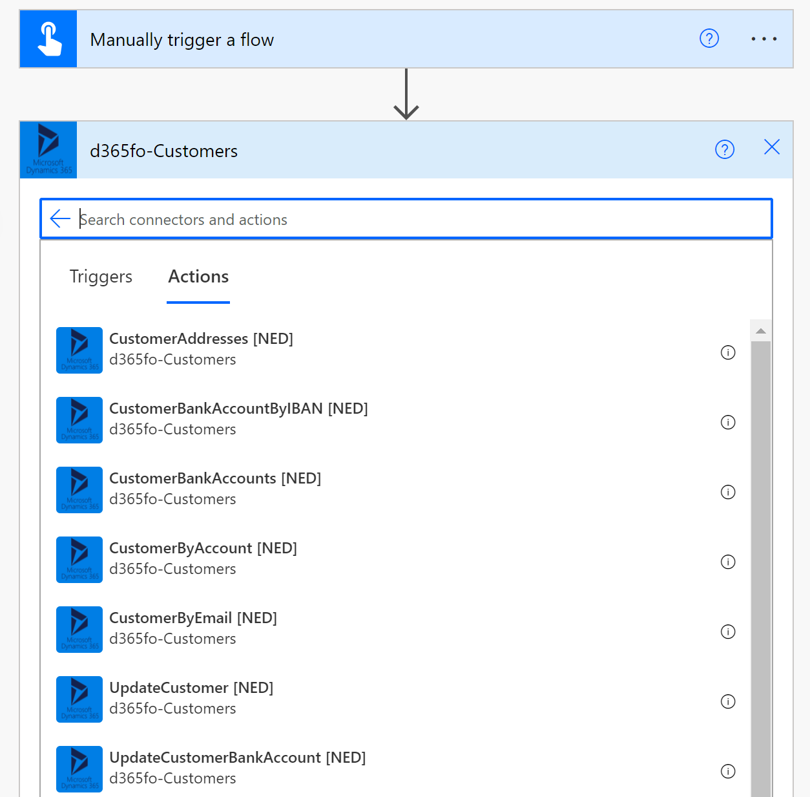Click the UpdateCustomerBankAccount [NED] connector icon

click(79, 769)
